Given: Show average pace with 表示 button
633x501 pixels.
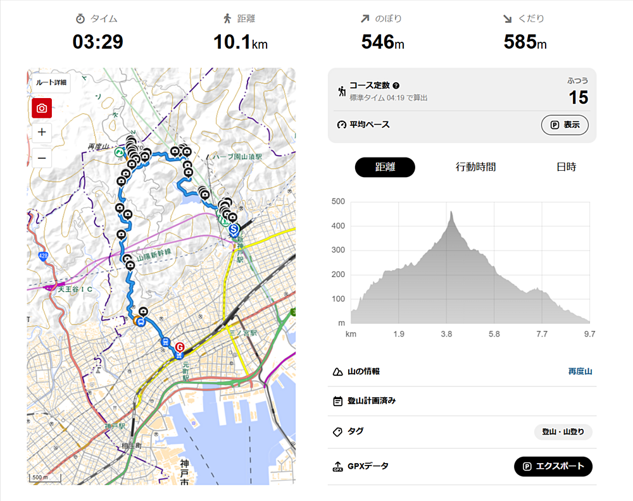Looking at the screenshot, I should 565,125.
